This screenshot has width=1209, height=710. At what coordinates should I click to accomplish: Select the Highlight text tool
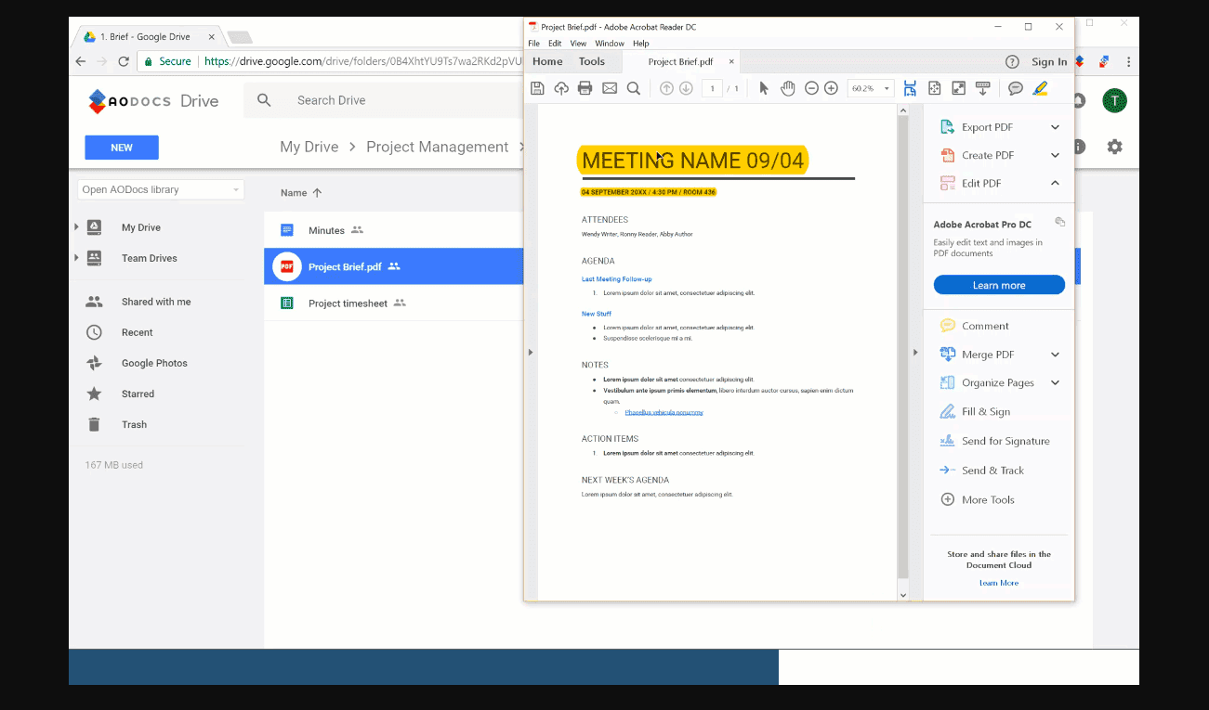pos(1040,87)
